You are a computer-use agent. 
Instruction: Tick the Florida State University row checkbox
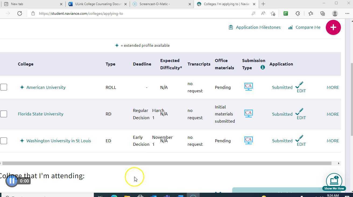click(3, 114)
